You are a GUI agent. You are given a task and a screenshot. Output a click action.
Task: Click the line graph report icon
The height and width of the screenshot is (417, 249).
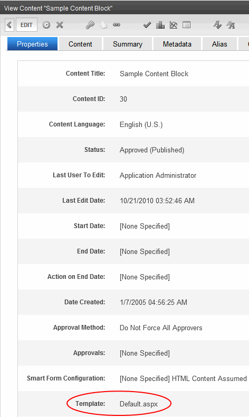[x=174, y=25]
